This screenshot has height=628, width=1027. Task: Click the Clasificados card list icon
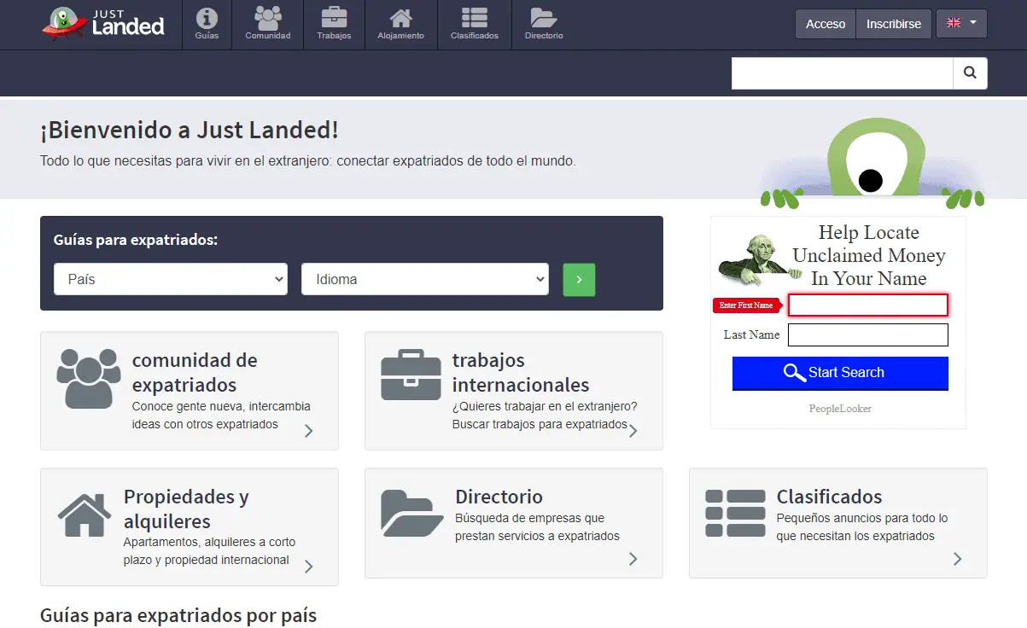tap(735, 512)
